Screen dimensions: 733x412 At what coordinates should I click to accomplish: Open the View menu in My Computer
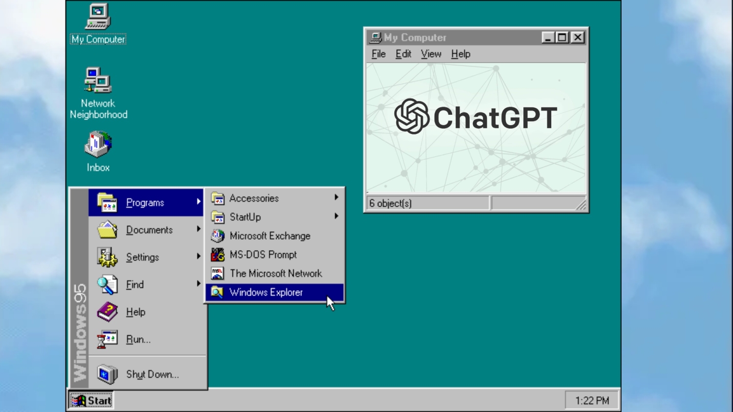pos(431,54)
